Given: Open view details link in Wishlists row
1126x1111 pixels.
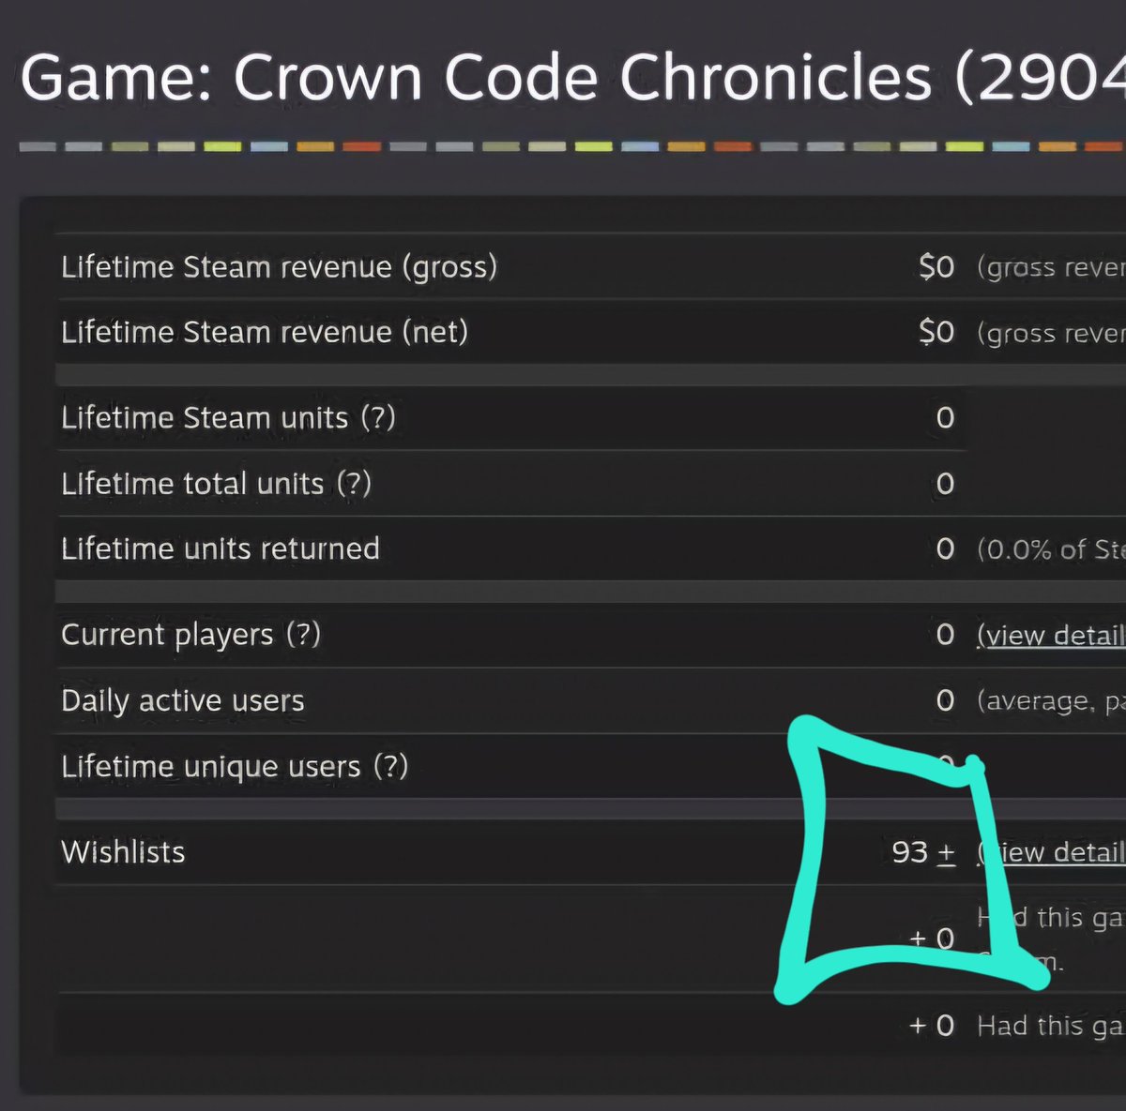Looking at the screenshot, I should coord(1051,852).
